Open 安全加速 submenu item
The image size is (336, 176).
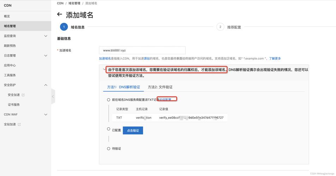[x=14, y=95]
